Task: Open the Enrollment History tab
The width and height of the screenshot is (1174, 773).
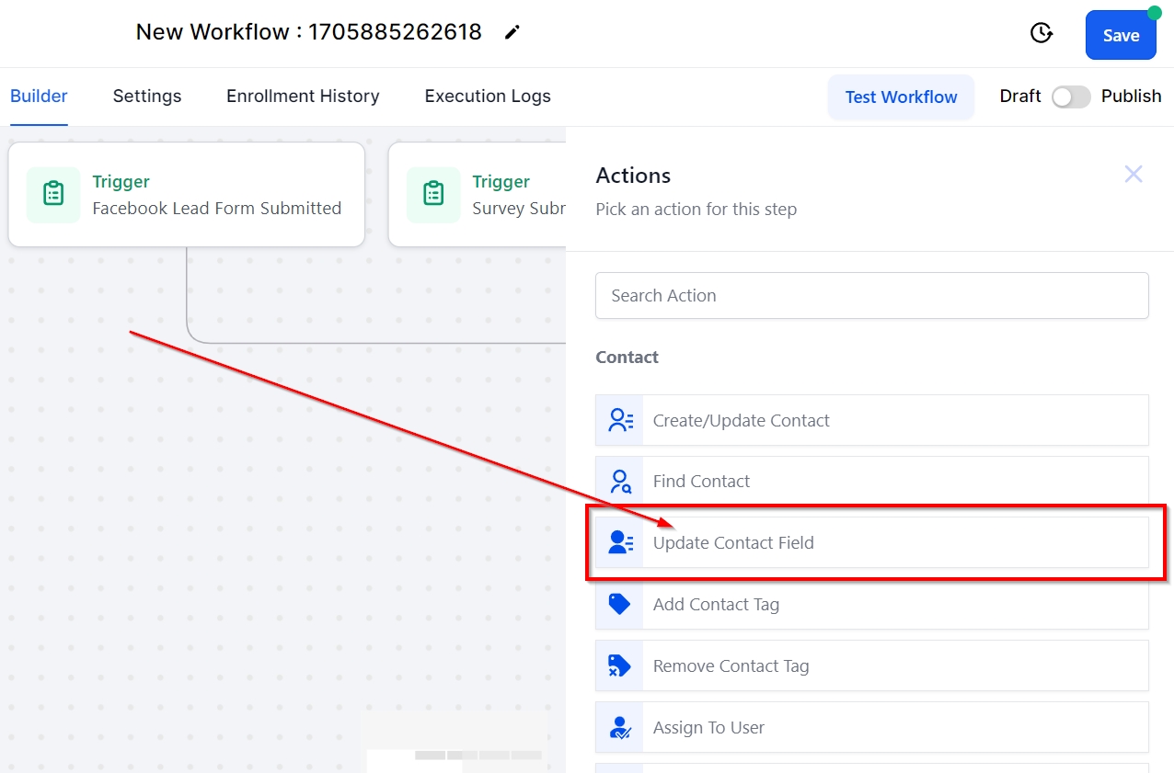Action: 303,97
